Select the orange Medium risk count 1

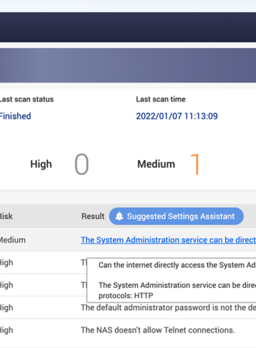coord(195,164)
